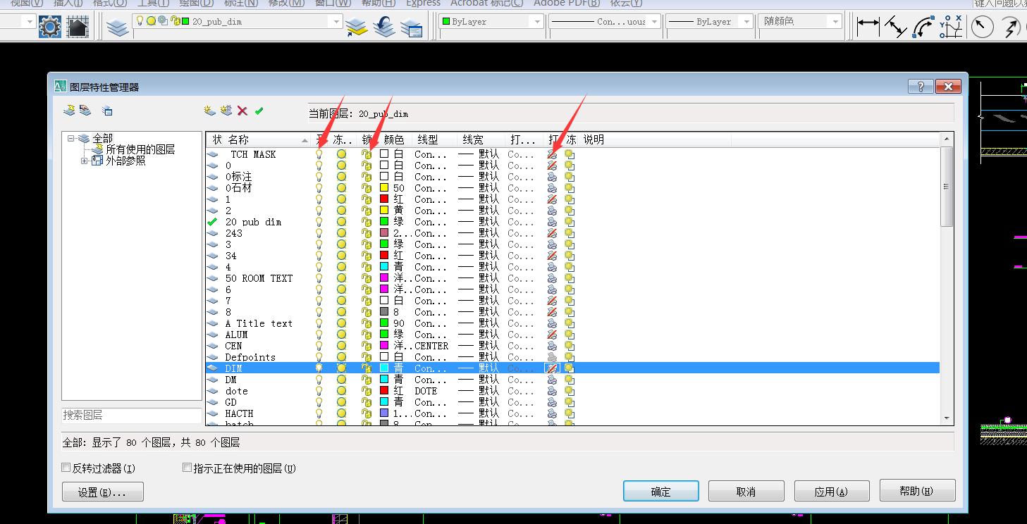This screenshot has height=524, width=1027.
Task: Open the Layer States Manager icon in dialog
Action: coord(107,111)
